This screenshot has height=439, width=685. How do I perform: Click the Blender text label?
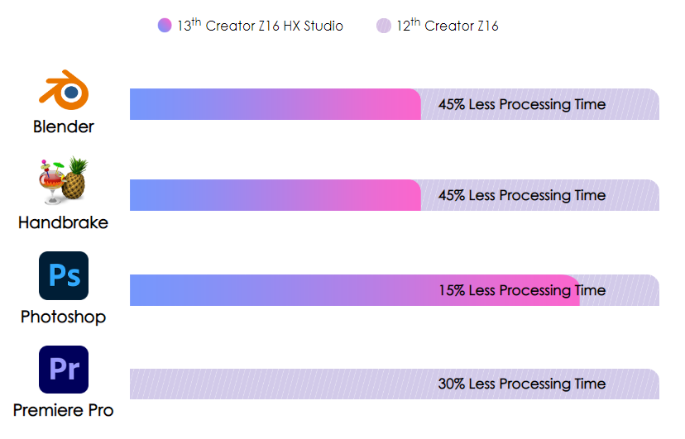(x=64, y=126)
